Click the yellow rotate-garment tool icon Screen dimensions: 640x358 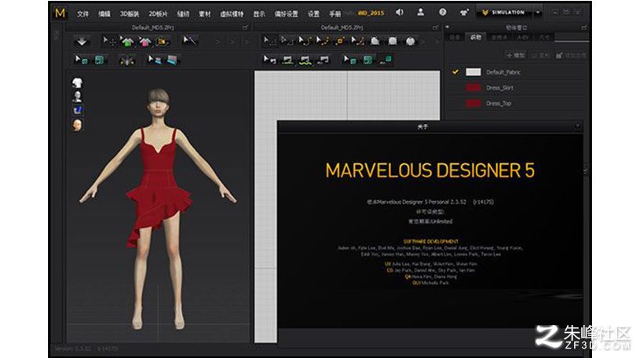(x=163, y=42)
